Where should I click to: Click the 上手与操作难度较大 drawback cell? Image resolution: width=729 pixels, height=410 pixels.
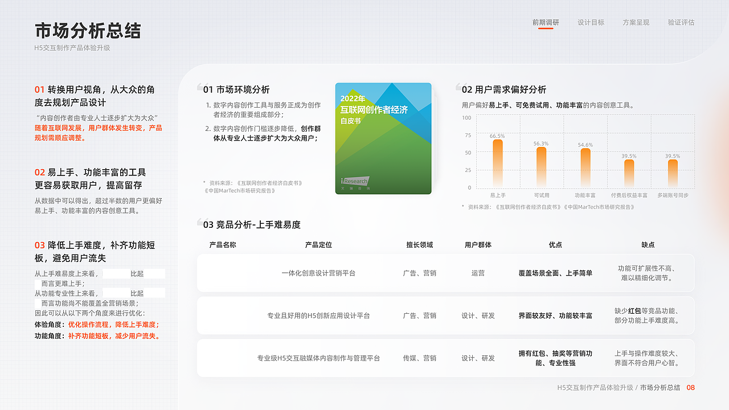pyautogui.click(x=648, y=358)
